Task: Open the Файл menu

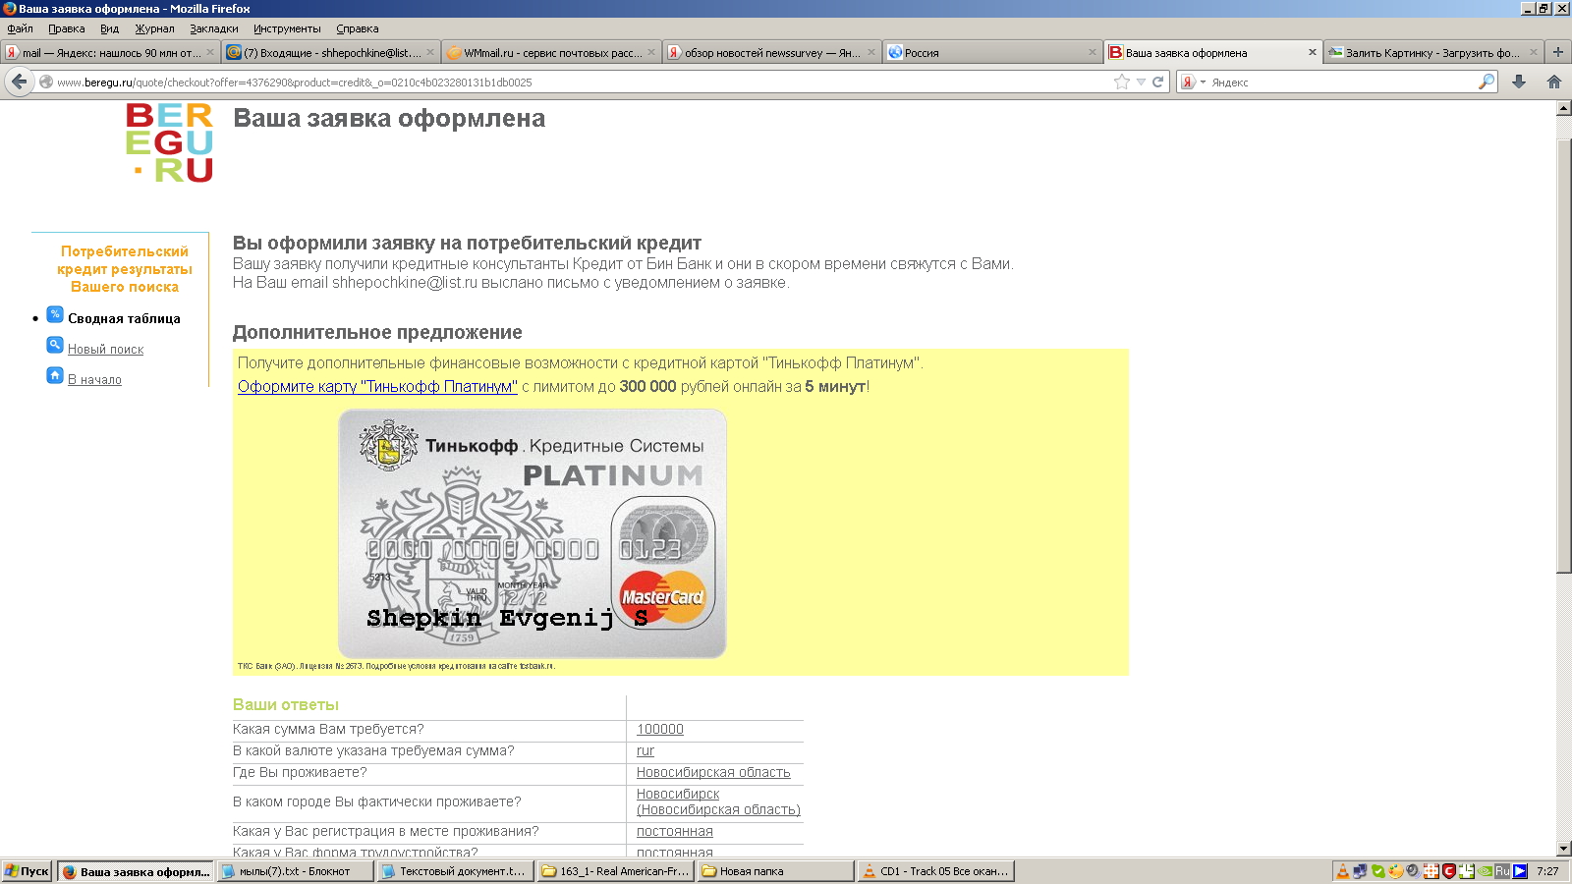Action: [x=20, y=28]
